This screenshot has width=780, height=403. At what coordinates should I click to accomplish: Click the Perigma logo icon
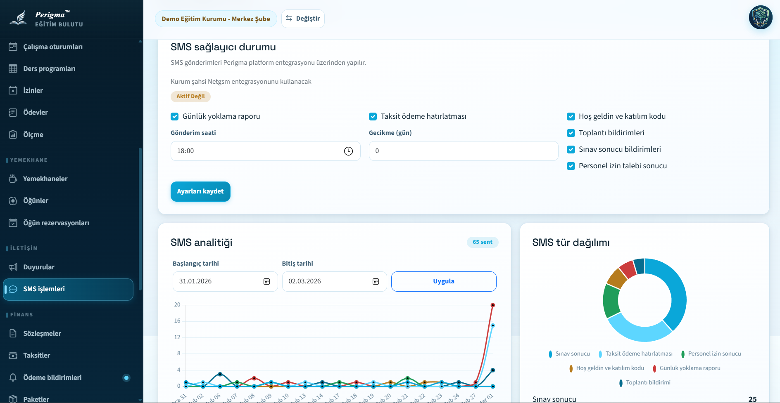(x=19, y=18)
